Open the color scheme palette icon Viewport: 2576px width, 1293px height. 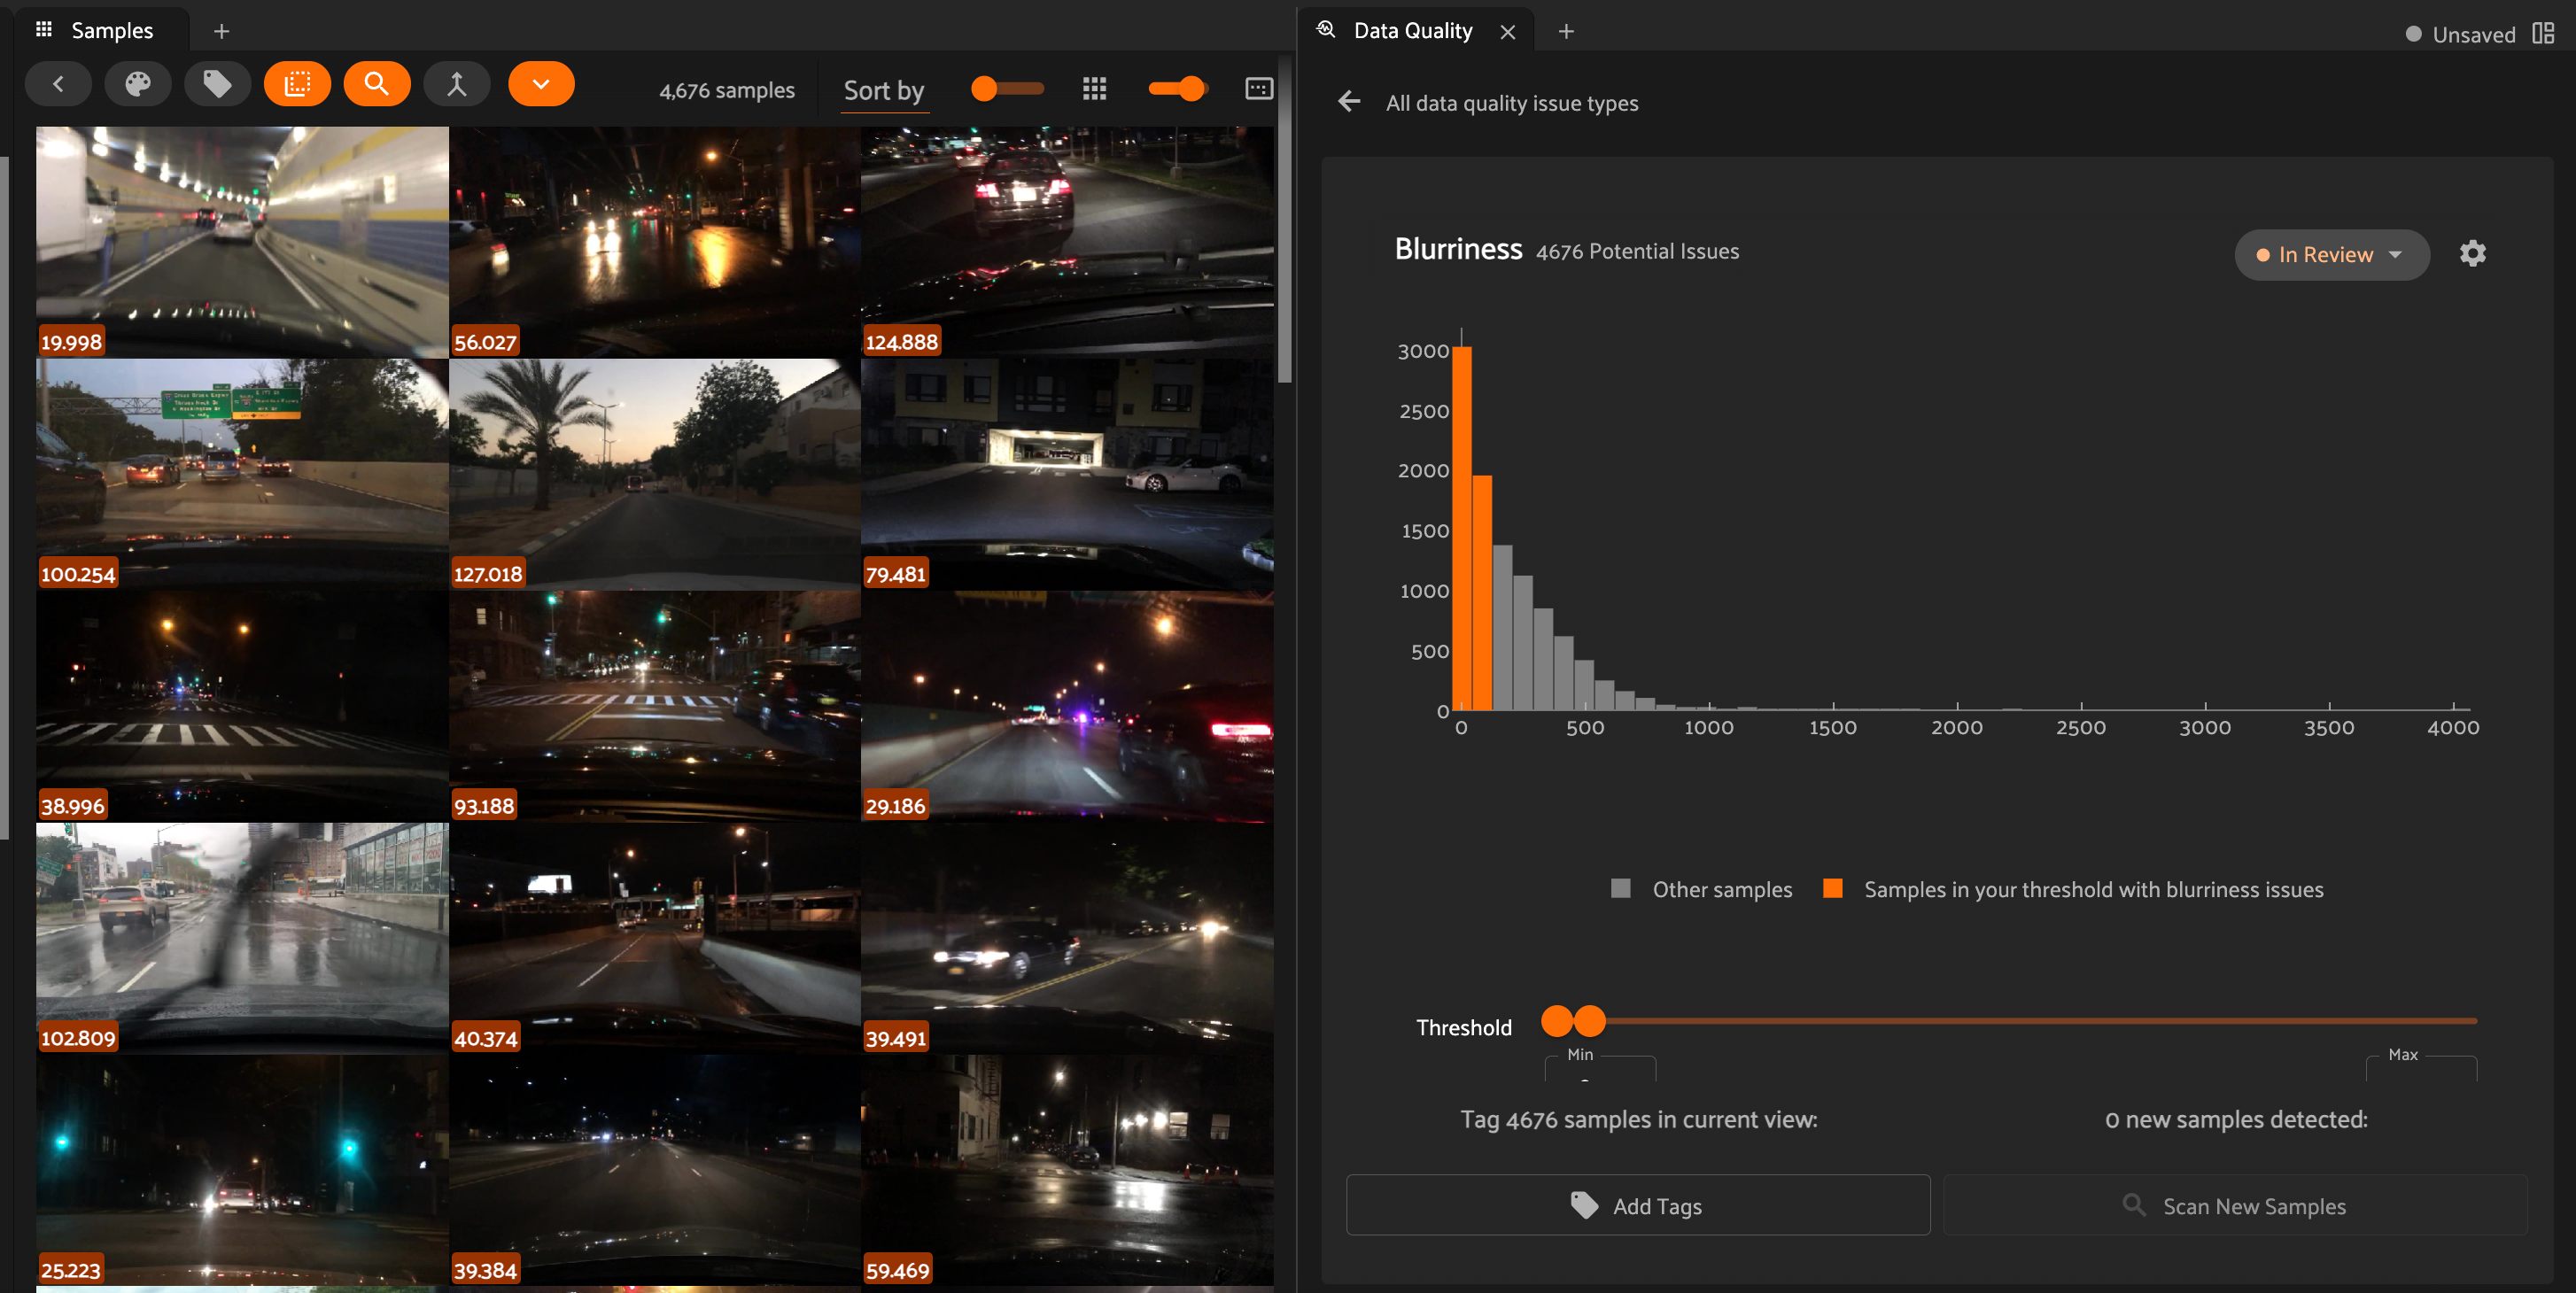138,84
